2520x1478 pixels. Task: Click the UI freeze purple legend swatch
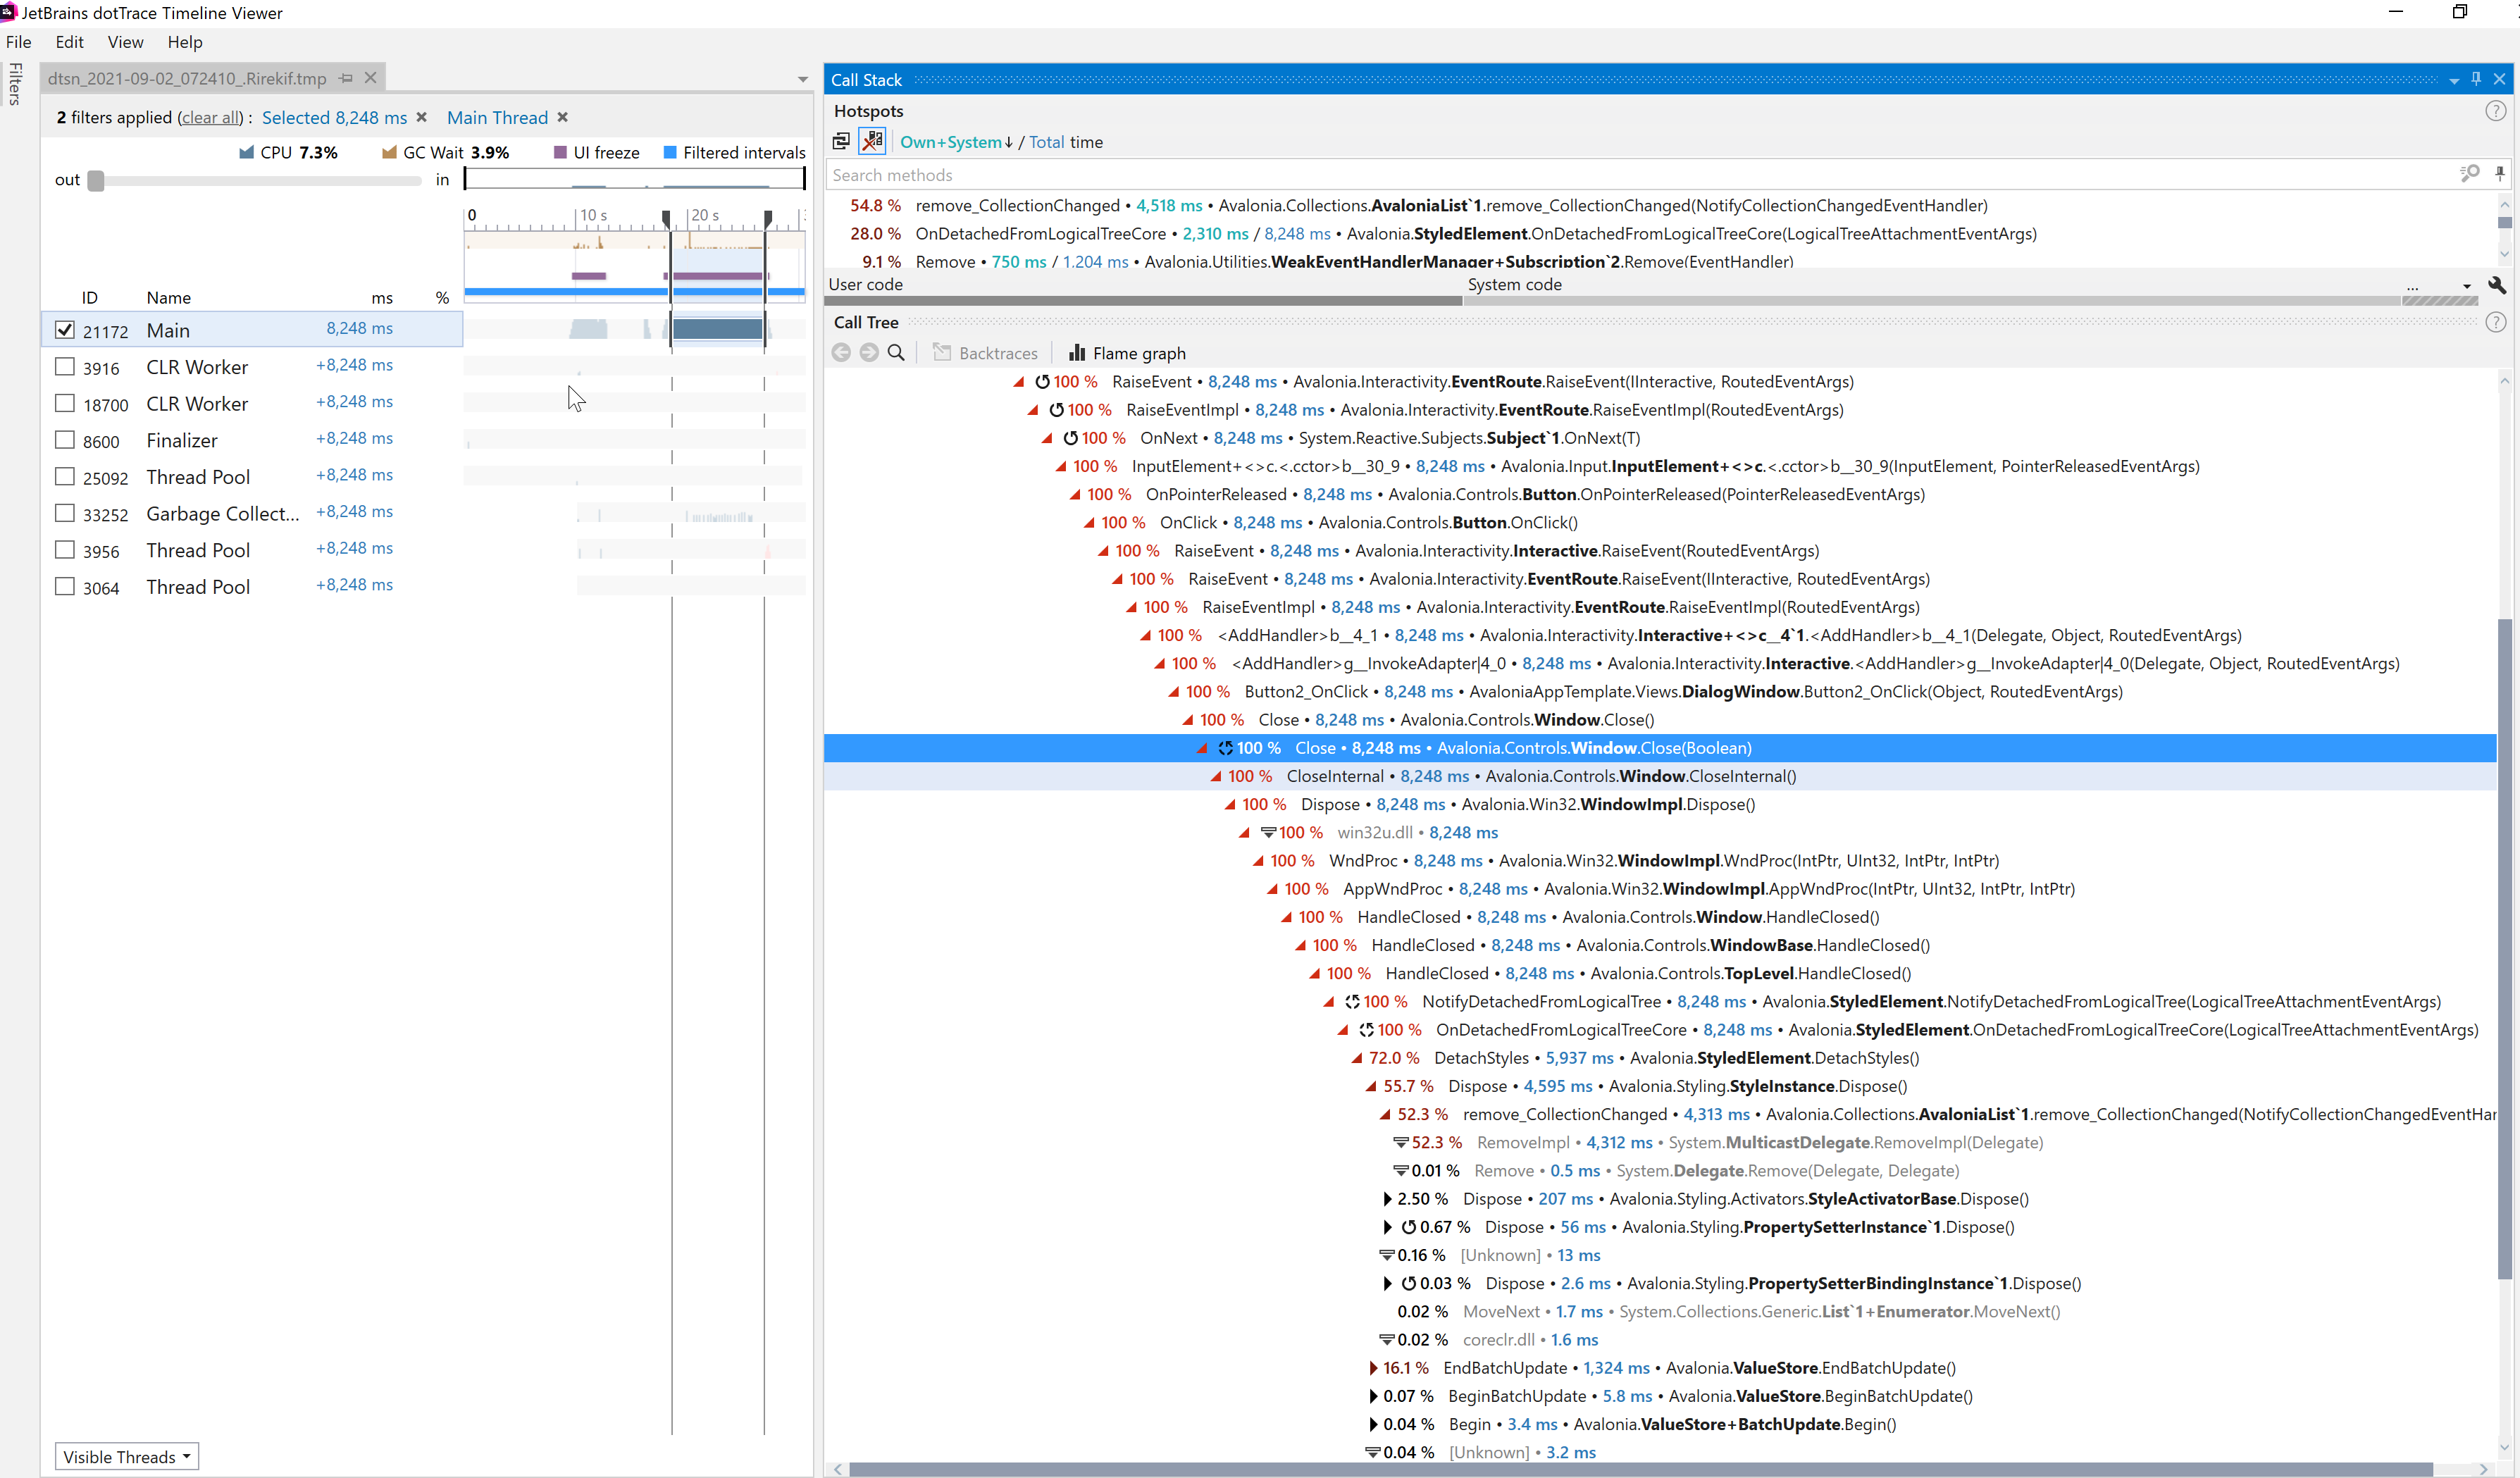coord(560,152)
